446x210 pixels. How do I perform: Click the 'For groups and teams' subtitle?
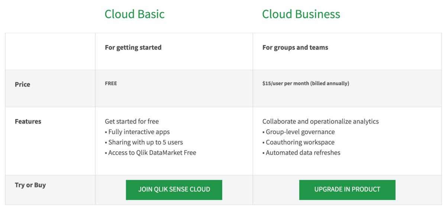tap(295, 48)
